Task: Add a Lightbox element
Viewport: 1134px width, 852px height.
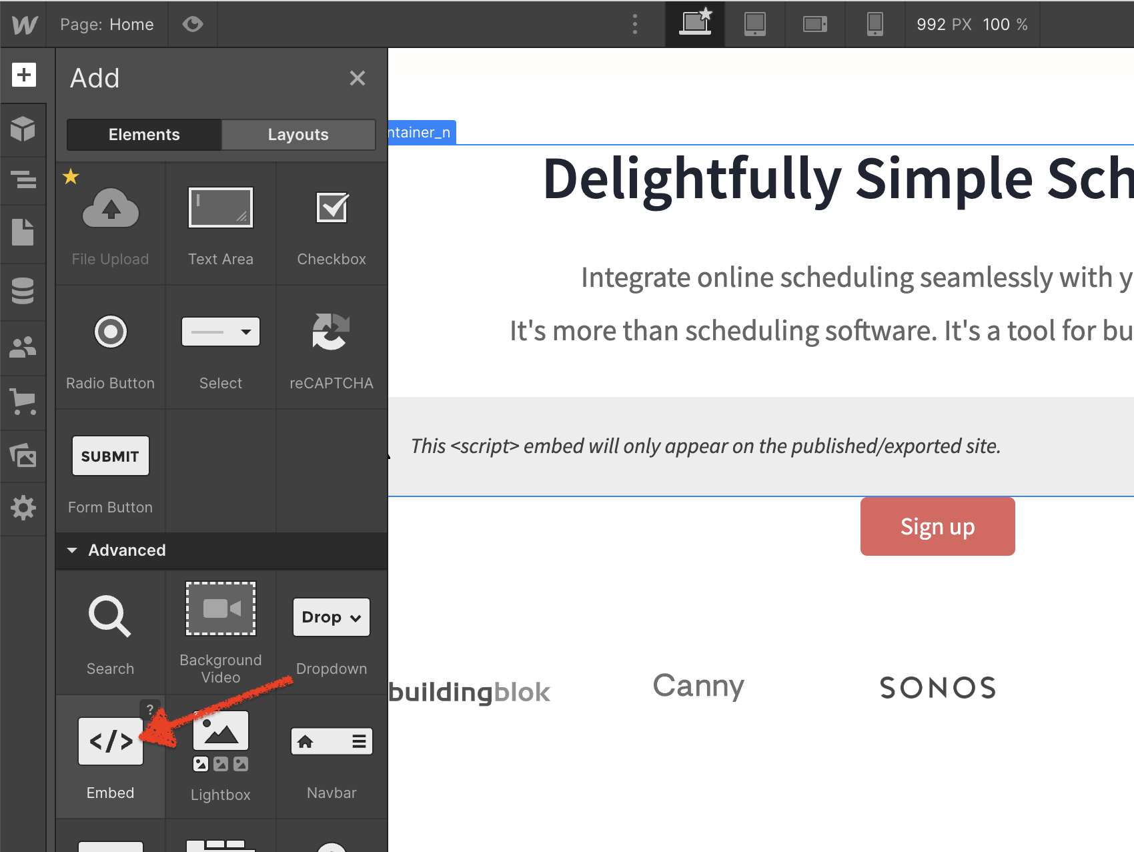Action: click(x=221, y=757)
